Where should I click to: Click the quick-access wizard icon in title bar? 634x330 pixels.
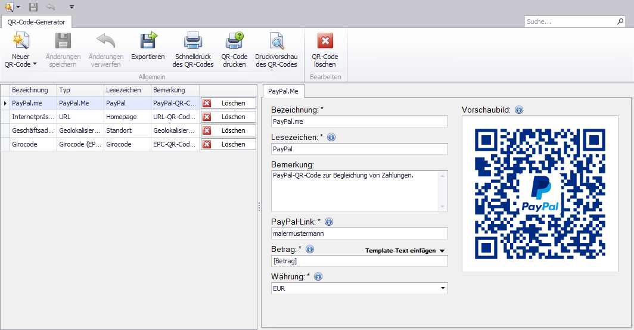pyautogui.click(x=8, y=7)
